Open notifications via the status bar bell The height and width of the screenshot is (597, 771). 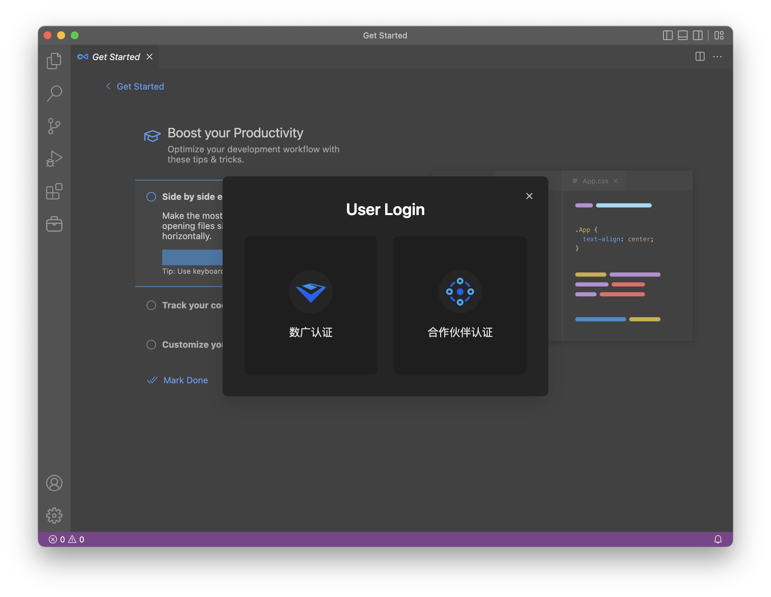[718, 539]
